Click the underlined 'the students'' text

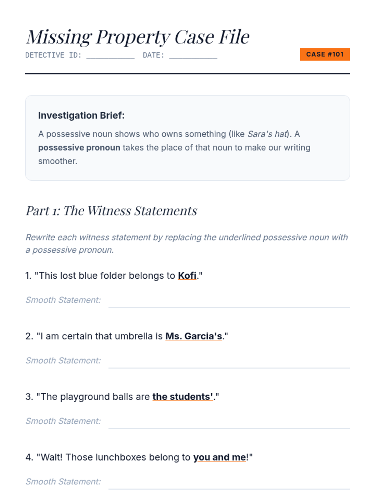click(x=183, y=396)
